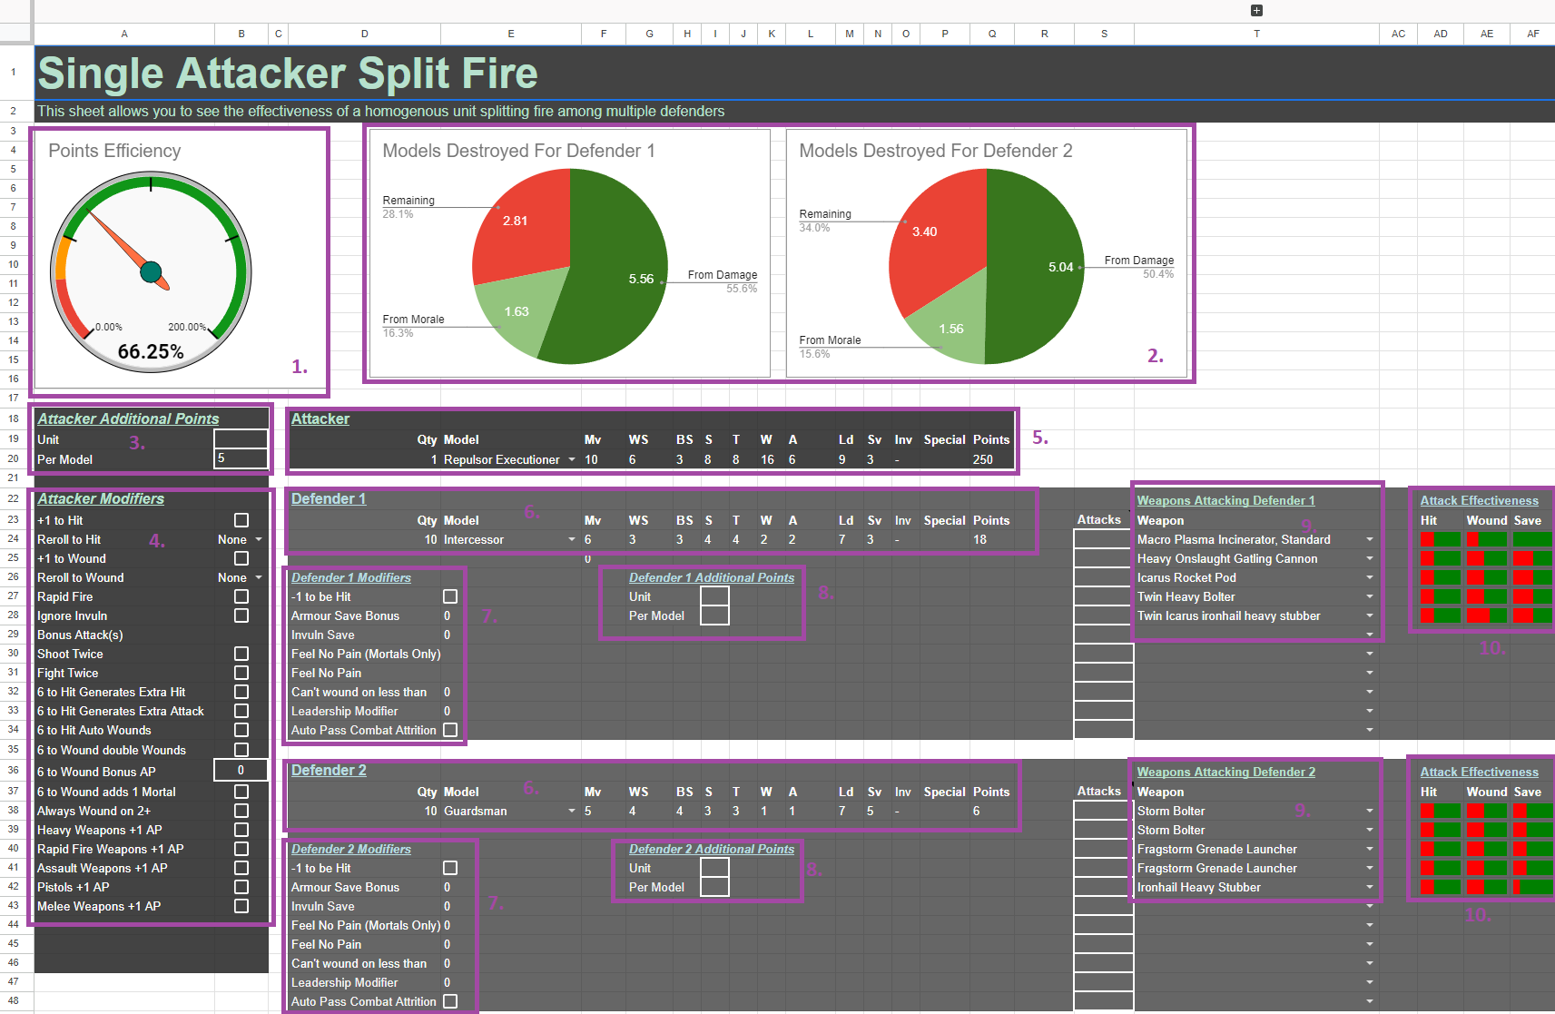
Task: Click the Defender 1 heading
Action: point(329,498)
